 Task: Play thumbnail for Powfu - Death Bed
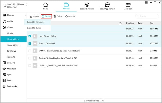(x=35, y=44)
